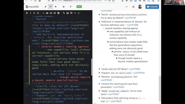This screenshot has width=185, height=104.
Task: Apply strikethrough formatting
Action: pyautogui.click(x=34, y=13)
